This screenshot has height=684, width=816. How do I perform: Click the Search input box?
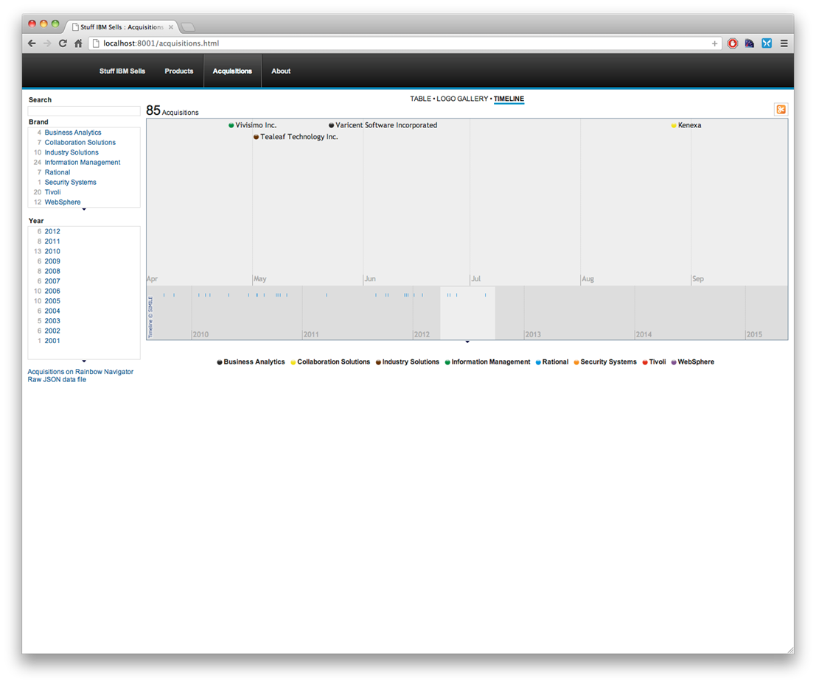(84, 110)
